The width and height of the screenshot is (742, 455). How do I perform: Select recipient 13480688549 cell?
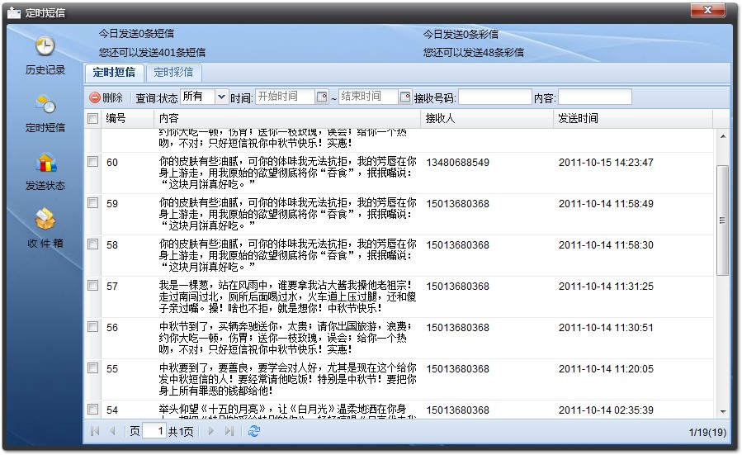[457, 163]
